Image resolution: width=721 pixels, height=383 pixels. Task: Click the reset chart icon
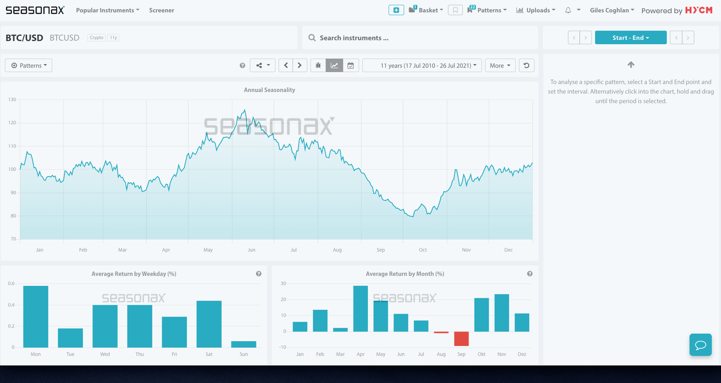coord(526,66)
